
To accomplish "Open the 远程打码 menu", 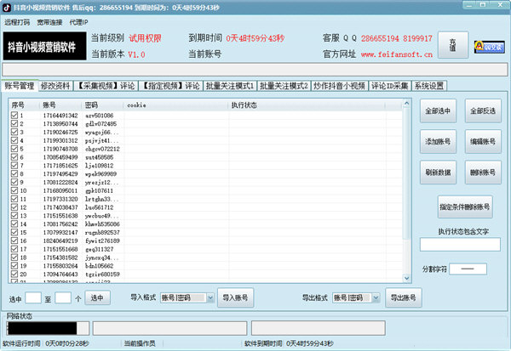I will (x=17, y=22).
